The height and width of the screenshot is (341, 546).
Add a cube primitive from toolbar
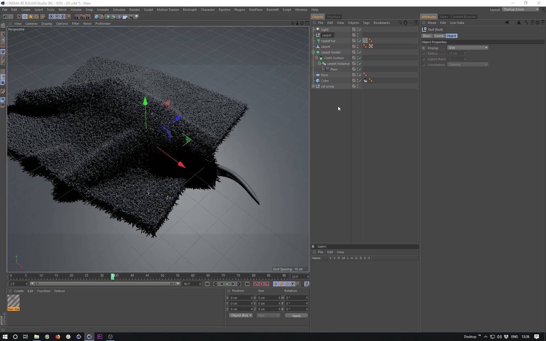[x=97, y=17]
